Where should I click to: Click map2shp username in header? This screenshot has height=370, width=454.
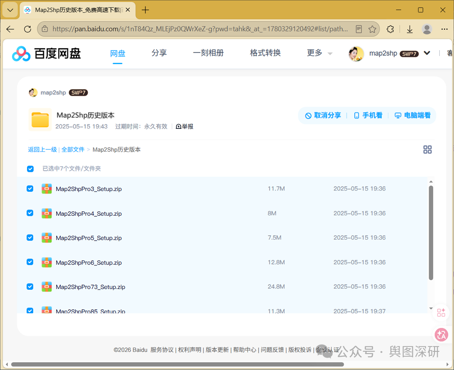383,54
